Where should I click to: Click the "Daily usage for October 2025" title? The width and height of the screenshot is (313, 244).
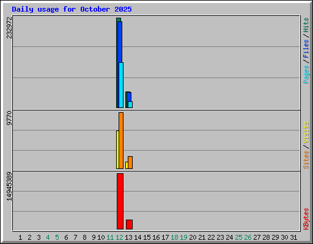tap(72, 9)
